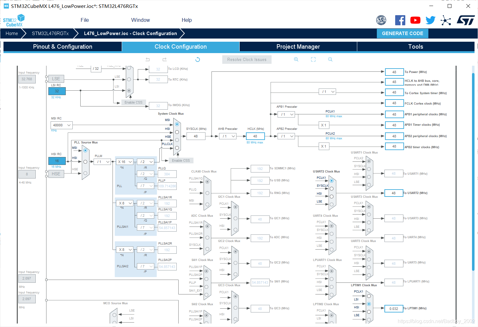Viewport: 478px width, 327px height.
Task: Click the ST logo icon
Action: pyautogui.click(x=466, y=20)
